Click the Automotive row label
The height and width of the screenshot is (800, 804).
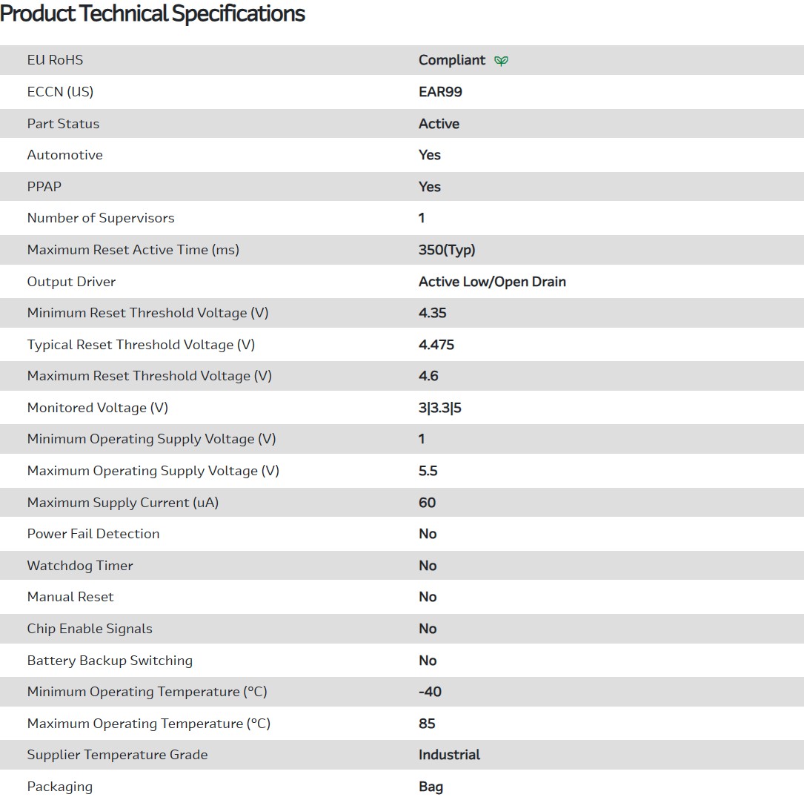coord(65,155)
